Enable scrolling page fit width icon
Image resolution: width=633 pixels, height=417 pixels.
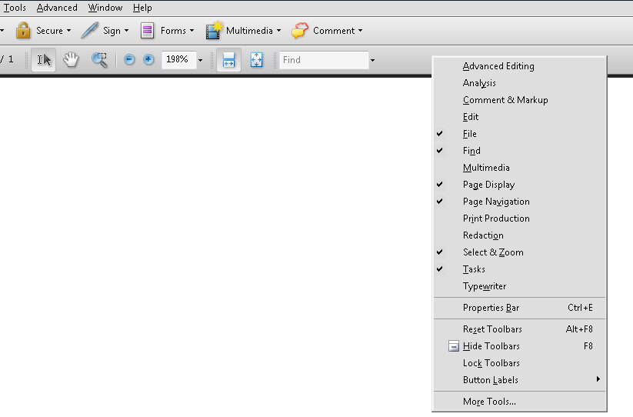point(228,60)
